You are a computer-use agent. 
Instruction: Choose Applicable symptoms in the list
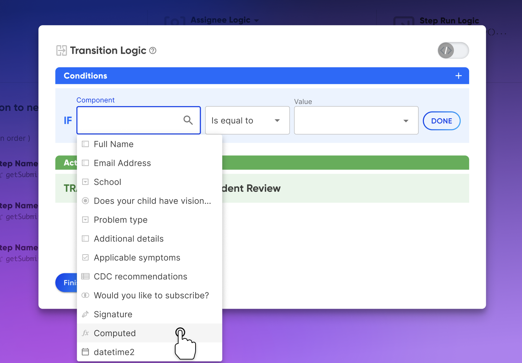tap(150, 258)
